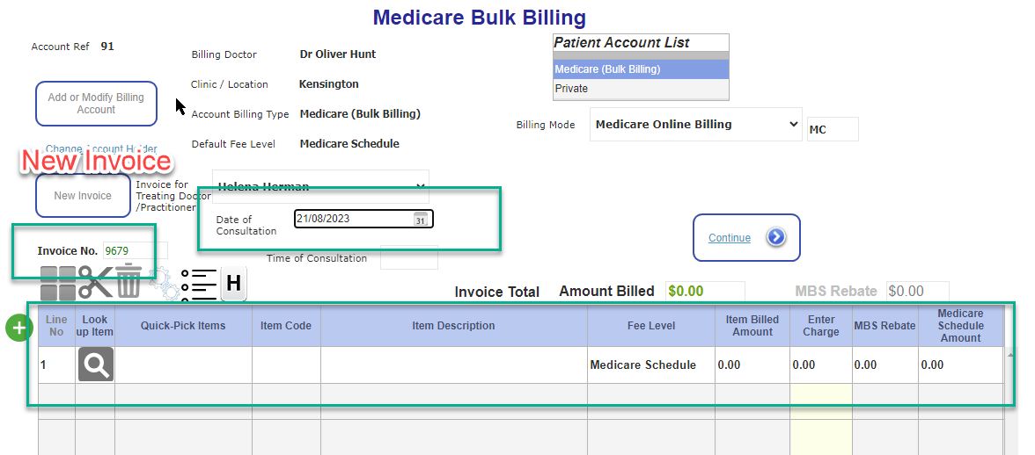
Task: Click the Kensington clinic location text
Action: coord(329,83)
